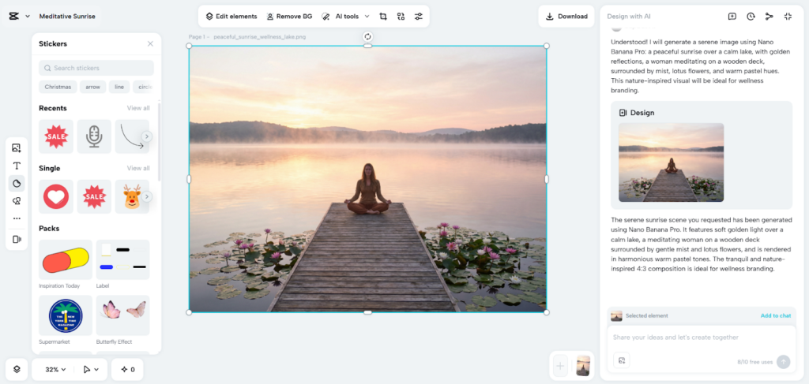
Task: Select the Stickers tool in sidebar
Action: 17,183
